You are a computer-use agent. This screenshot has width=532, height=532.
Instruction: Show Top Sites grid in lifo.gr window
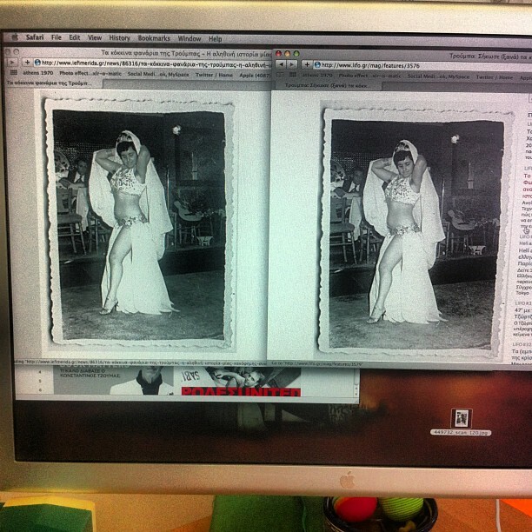(x=293, y=75)
